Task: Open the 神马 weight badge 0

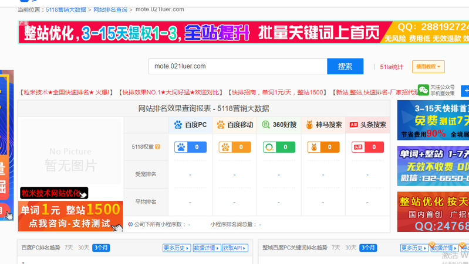Action: coord(323,147)
